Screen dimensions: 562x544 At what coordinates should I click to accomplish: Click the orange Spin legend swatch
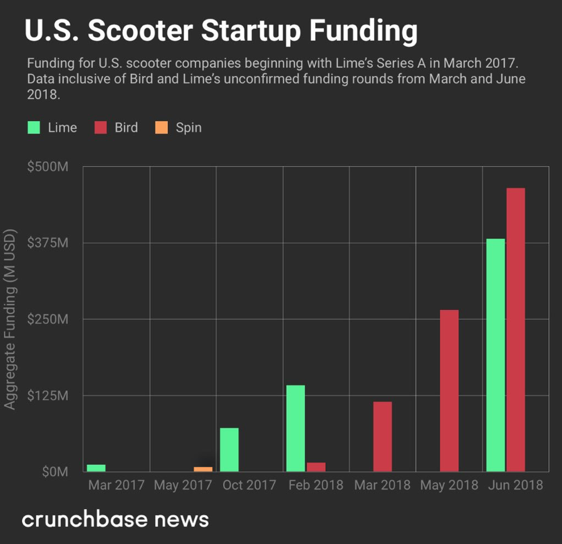pos(161,128)
